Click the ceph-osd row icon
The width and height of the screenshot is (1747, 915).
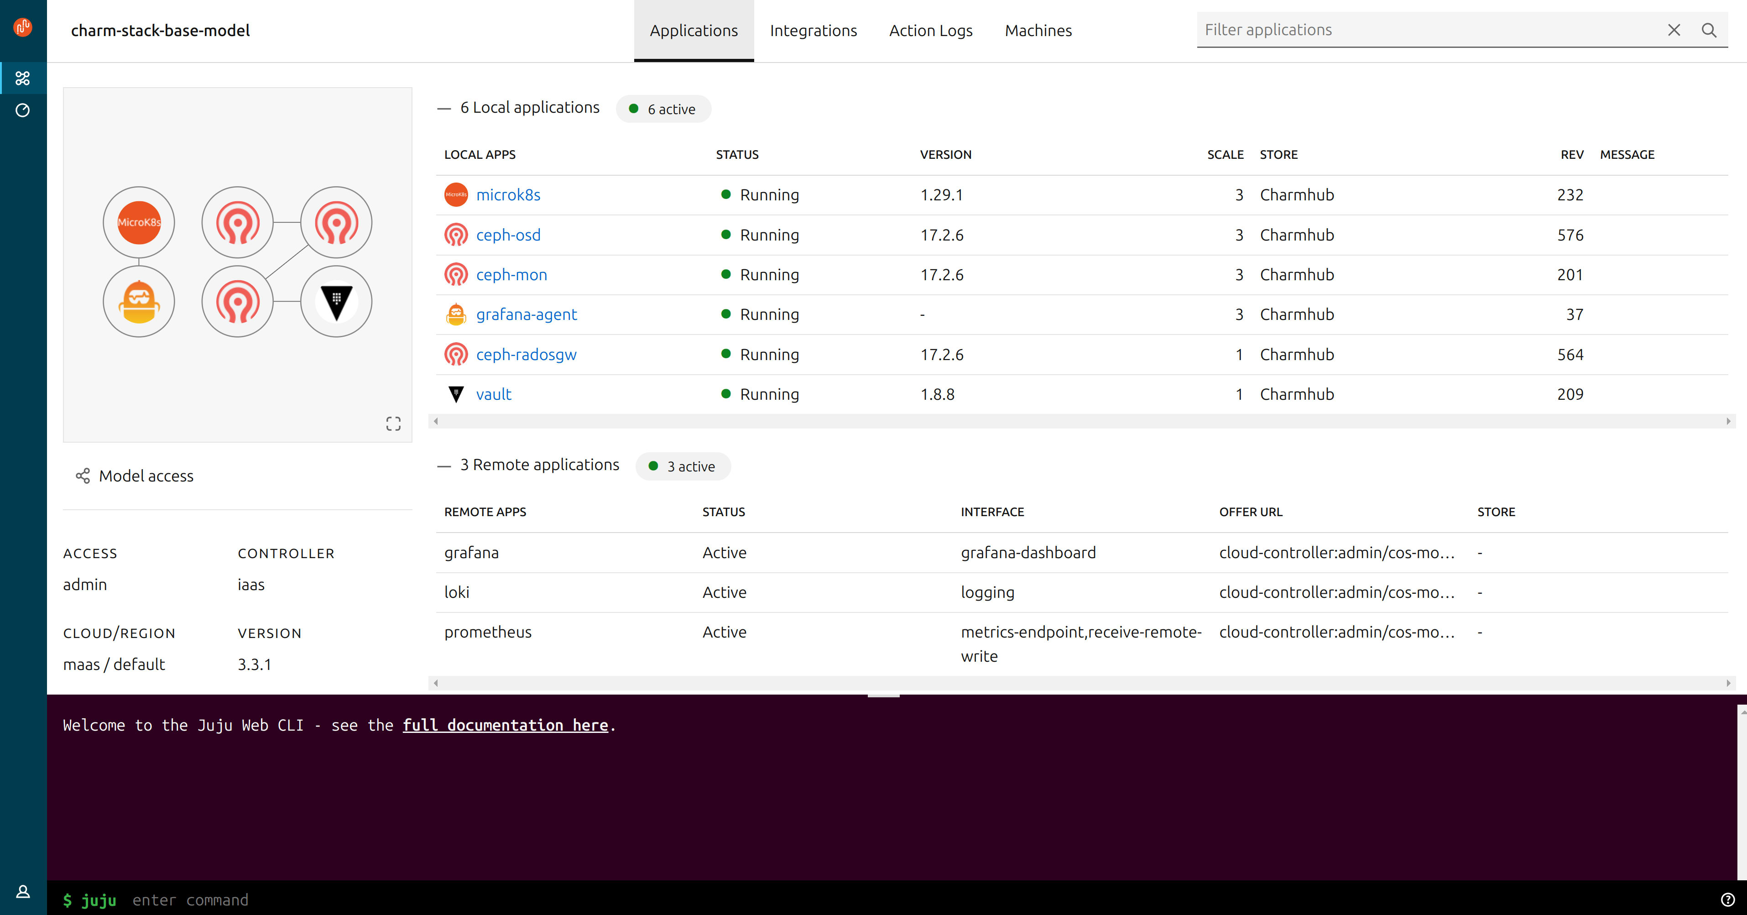(x=456, y=235)
